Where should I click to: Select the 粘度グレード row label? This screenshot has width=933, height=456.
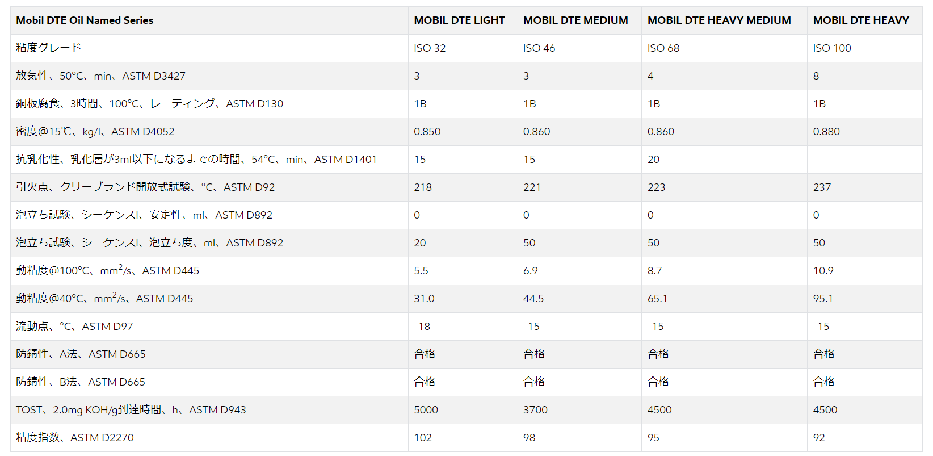tap(48, 48)
